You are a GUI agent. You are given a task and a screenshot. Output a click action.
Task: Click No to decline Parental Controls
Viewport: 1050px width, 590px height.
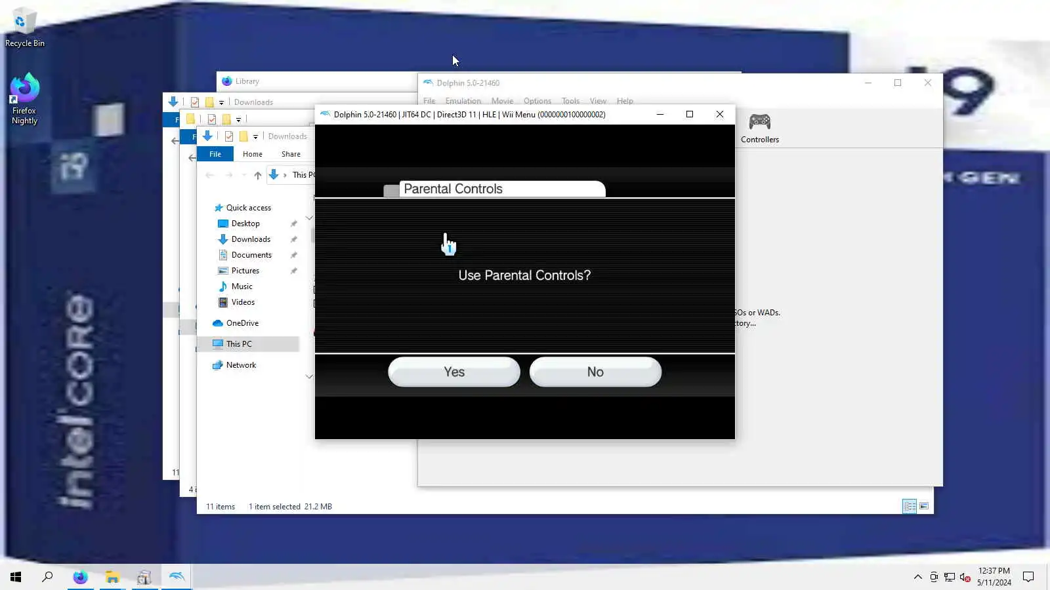(595, 372)
